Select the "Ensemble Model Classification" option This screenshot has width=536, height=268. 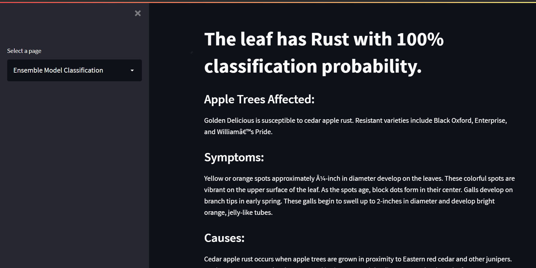click(x=74, y=71)
